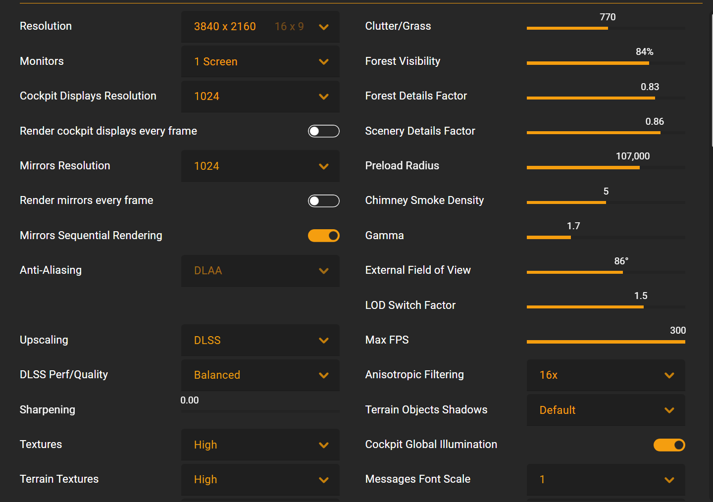Screen dimensions: 713x502
Task: Disable Mirrors Sequential Rendering switch
Action: pyautogui.click(x=323, y=236)
